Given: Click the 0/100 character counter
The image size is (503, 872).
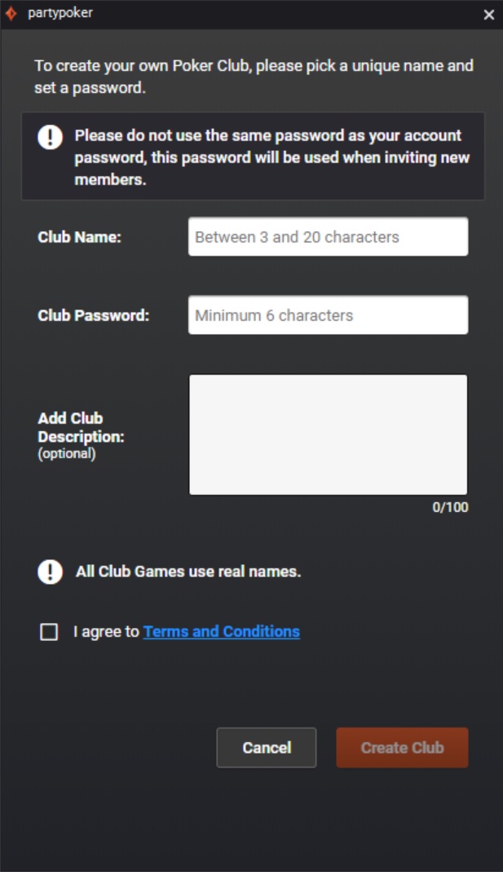Looking at the screenshot, I should click(450, 508).
